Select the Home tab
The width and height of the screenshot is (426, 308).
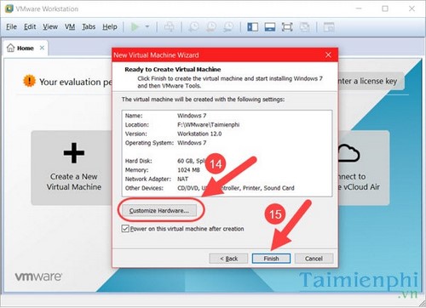26,48
